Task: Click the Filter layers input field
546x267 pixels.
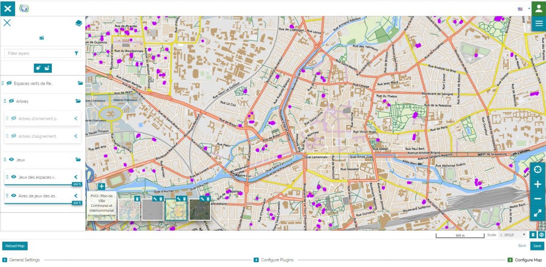Action: 37,53
